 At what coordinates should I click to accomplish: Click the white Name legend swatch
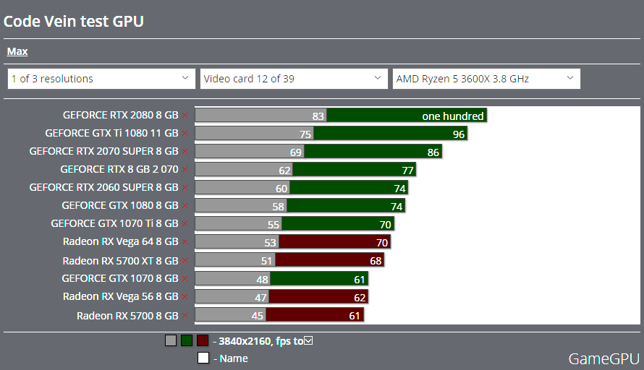tap(203, 358)
